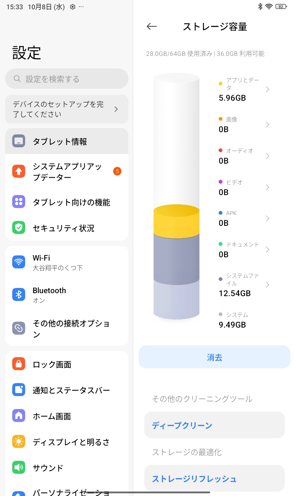Select Tablet info (タブレット情報) menu item

click(67, 141)
